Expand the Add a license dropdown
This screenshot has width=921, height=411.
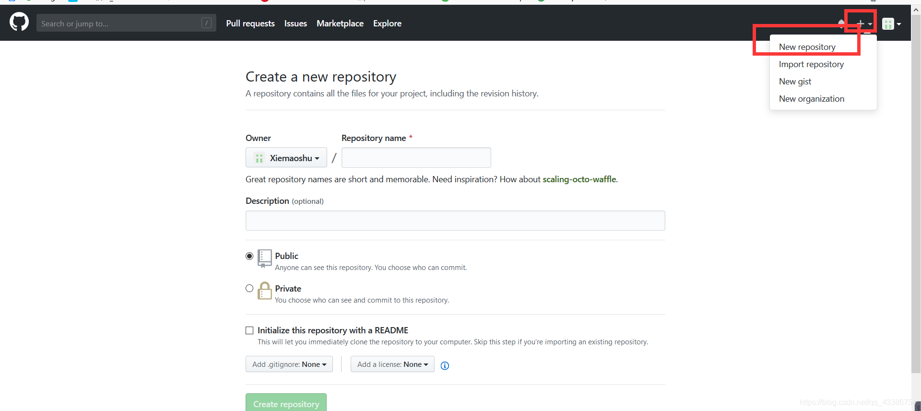click(x=392, y=364)
